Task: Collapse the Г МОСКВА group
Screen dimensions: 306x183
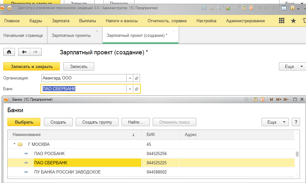Action: (14, 144)
